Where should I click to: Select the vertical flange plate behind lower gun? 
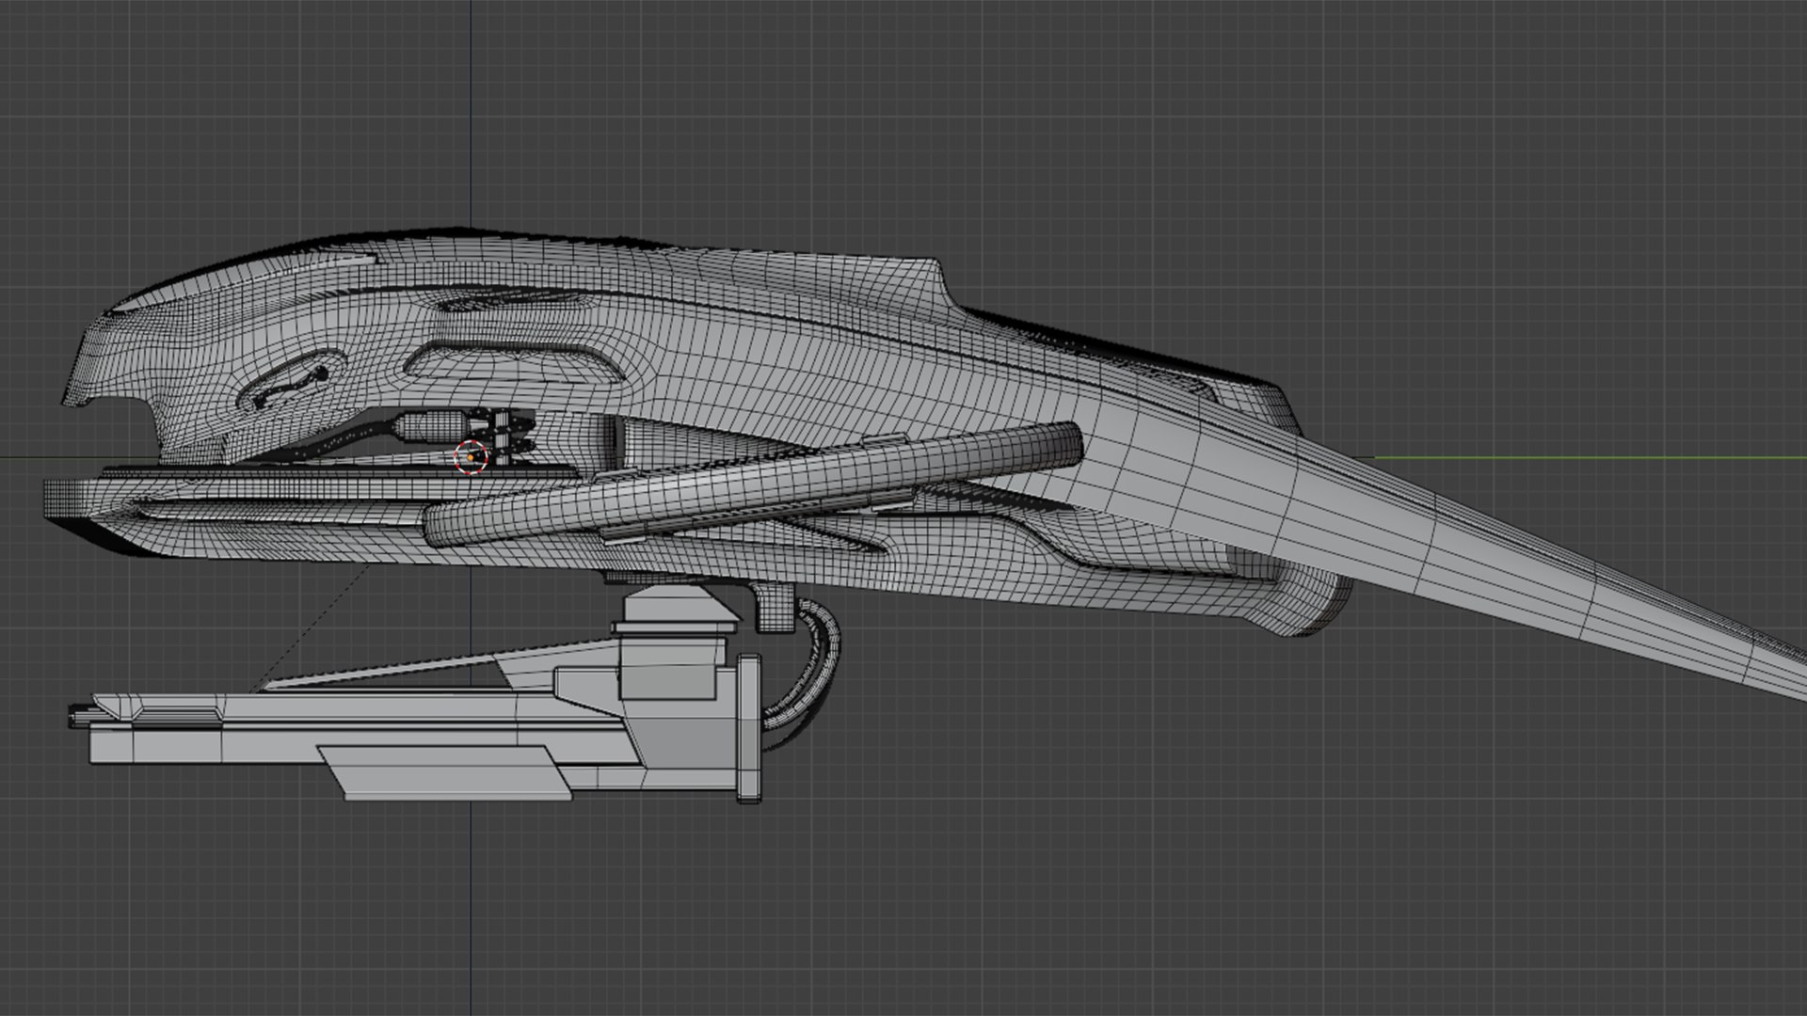[x=749, y=729]
